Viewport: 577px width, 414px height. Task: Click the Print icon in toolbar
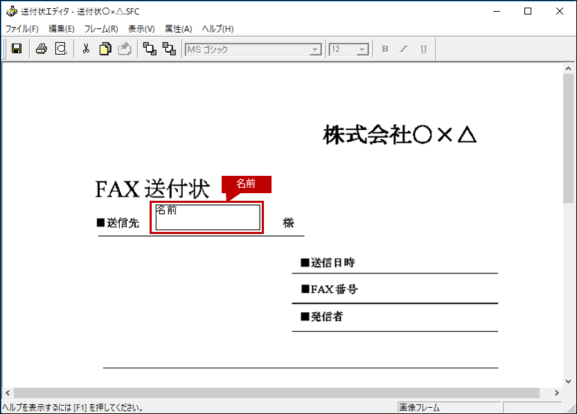42,48
